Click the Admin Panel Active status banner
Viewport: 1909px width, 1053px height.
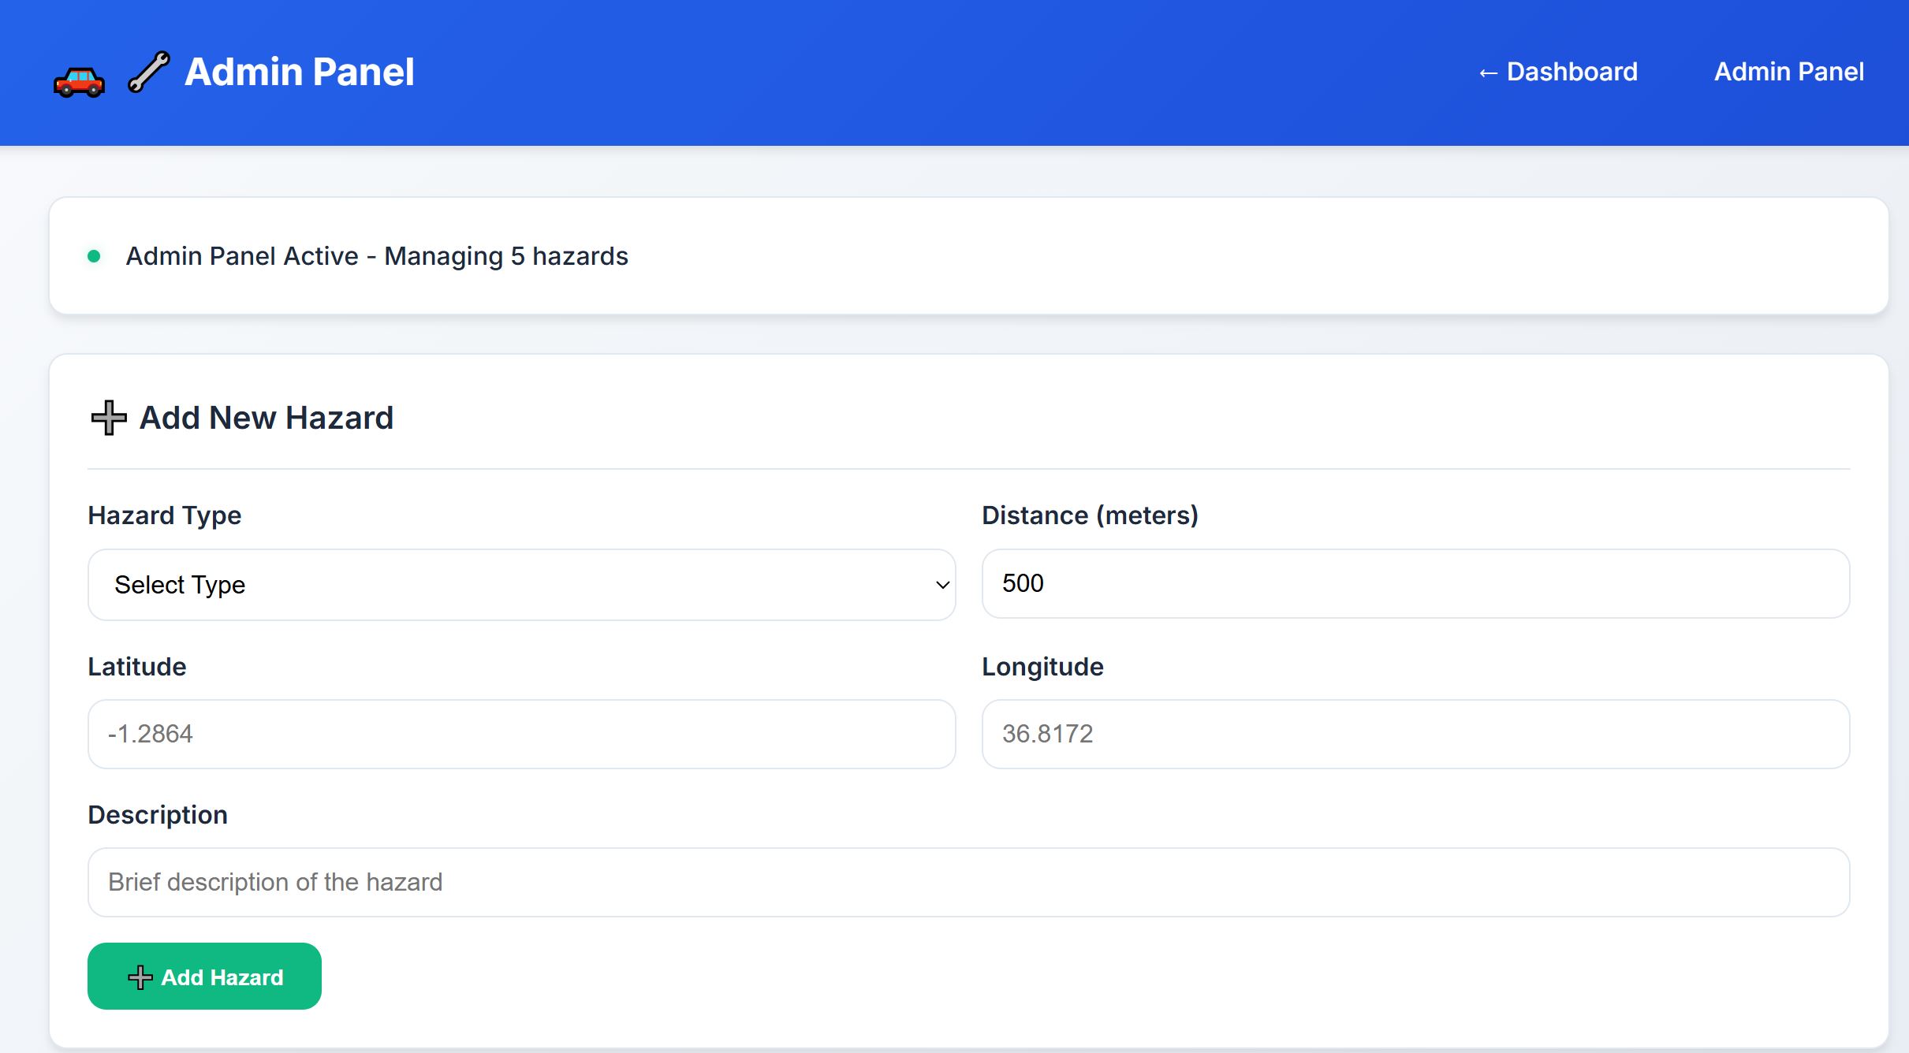pyautogui.click(x=377, y=255)
